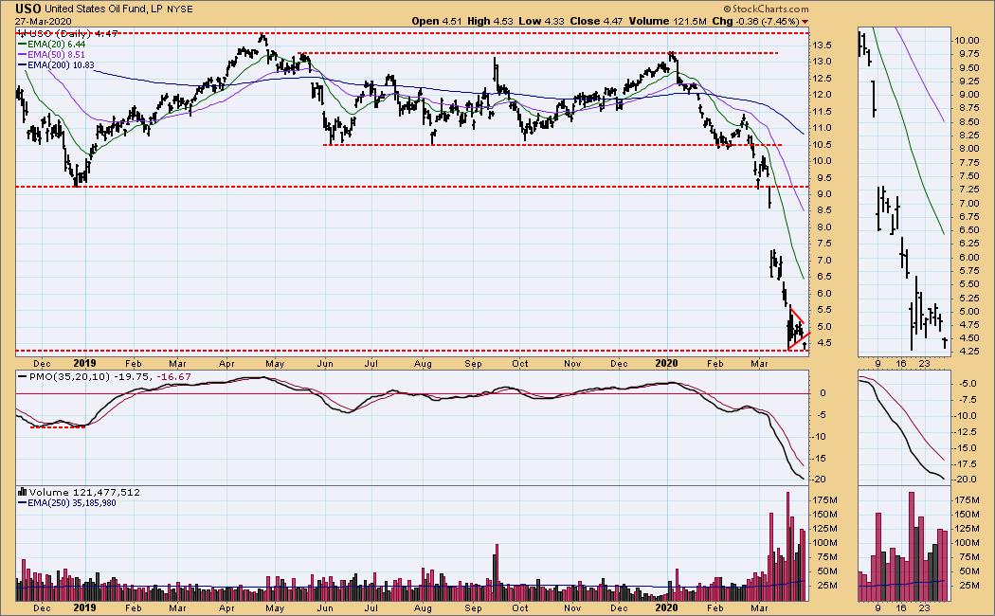The height and width of the screenshot is (616, 995).
Task: Click the zoomed volume thumbnail panel
Action: click(904, 544)
